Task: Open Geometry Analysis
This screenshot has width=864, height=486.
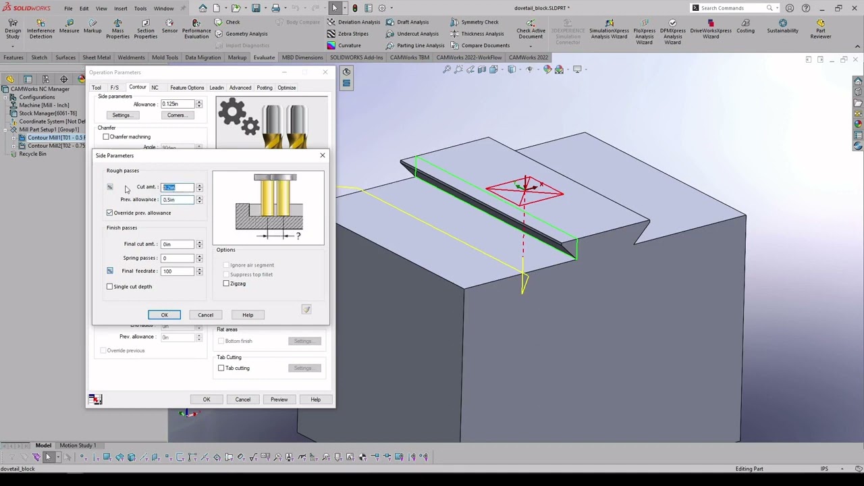Action: pyautogui.click(x=241, y=34)
